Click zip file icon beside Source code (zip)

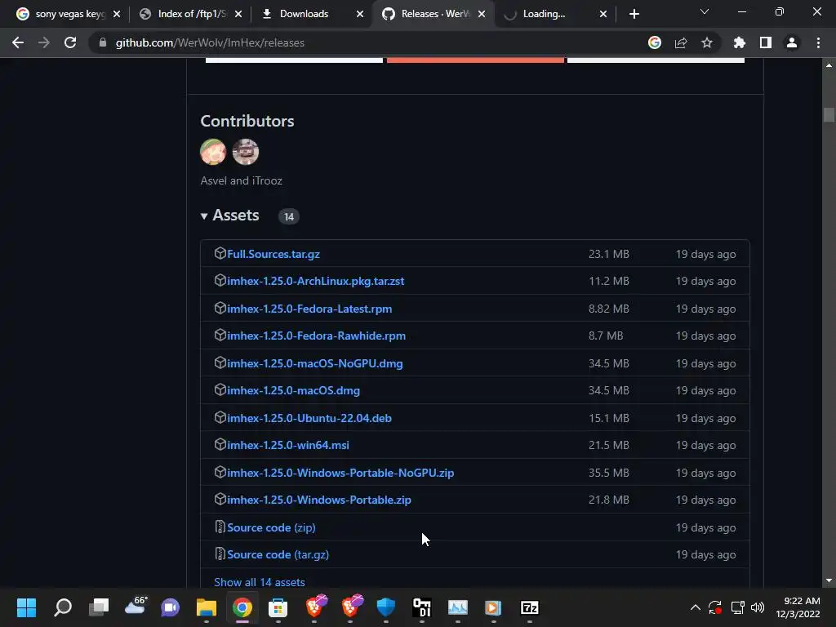click(220, 527)
